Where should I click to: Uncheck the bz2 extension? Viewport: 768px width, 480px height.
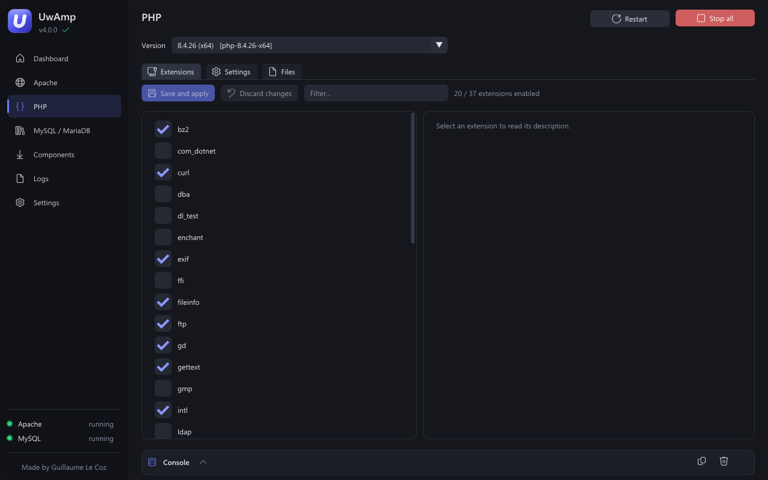click(163, 130)
